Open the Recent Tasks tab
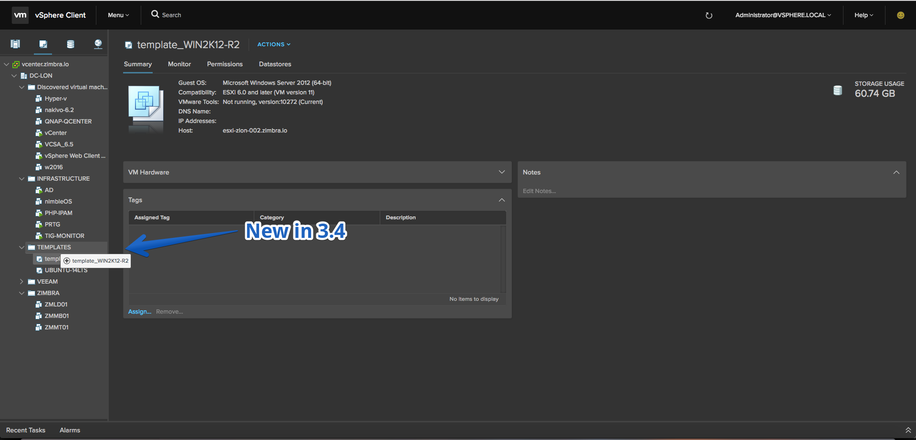Image resolution: width=916 pixels, height=440 pixels. pyautogui.click(x=26, y=430)
